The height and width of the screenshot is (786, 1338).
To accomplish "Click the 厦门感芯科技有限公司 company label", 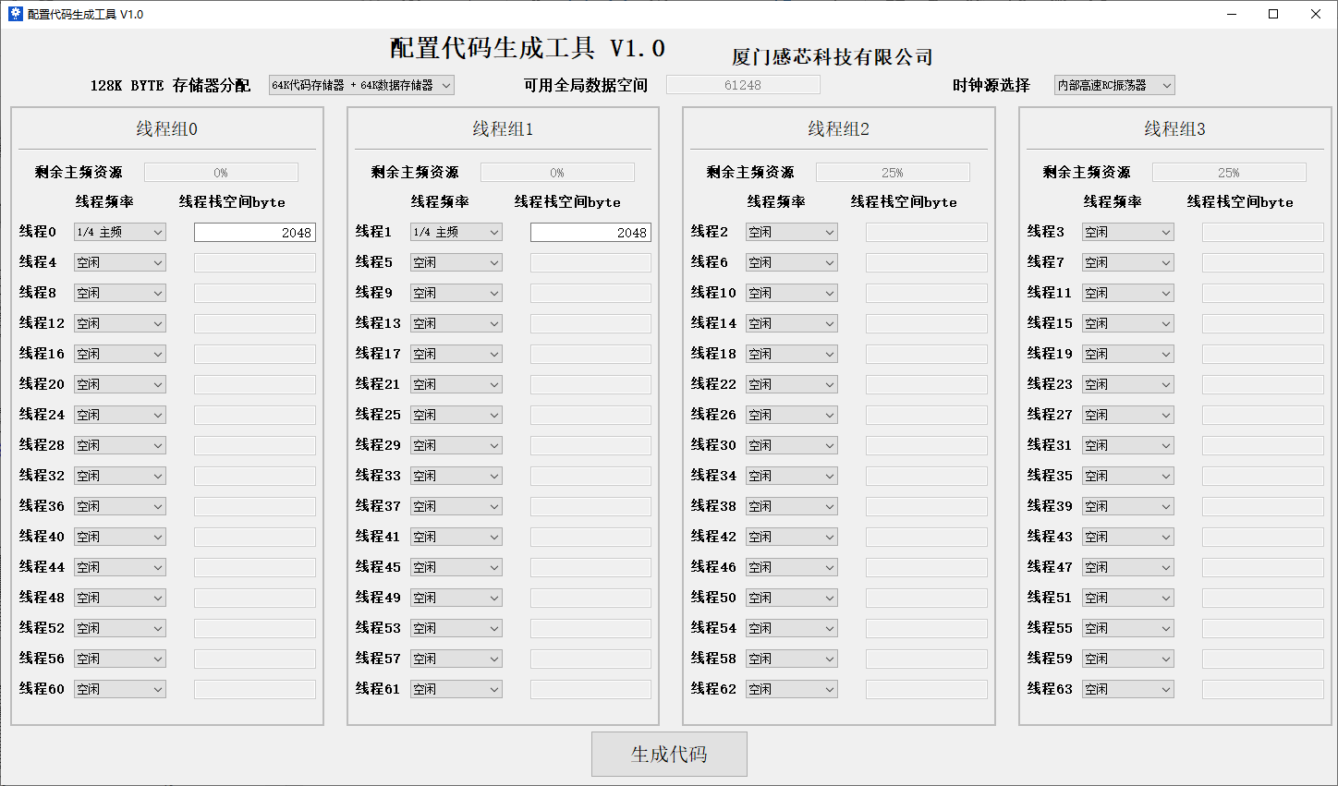I will [x=833, y=57].
